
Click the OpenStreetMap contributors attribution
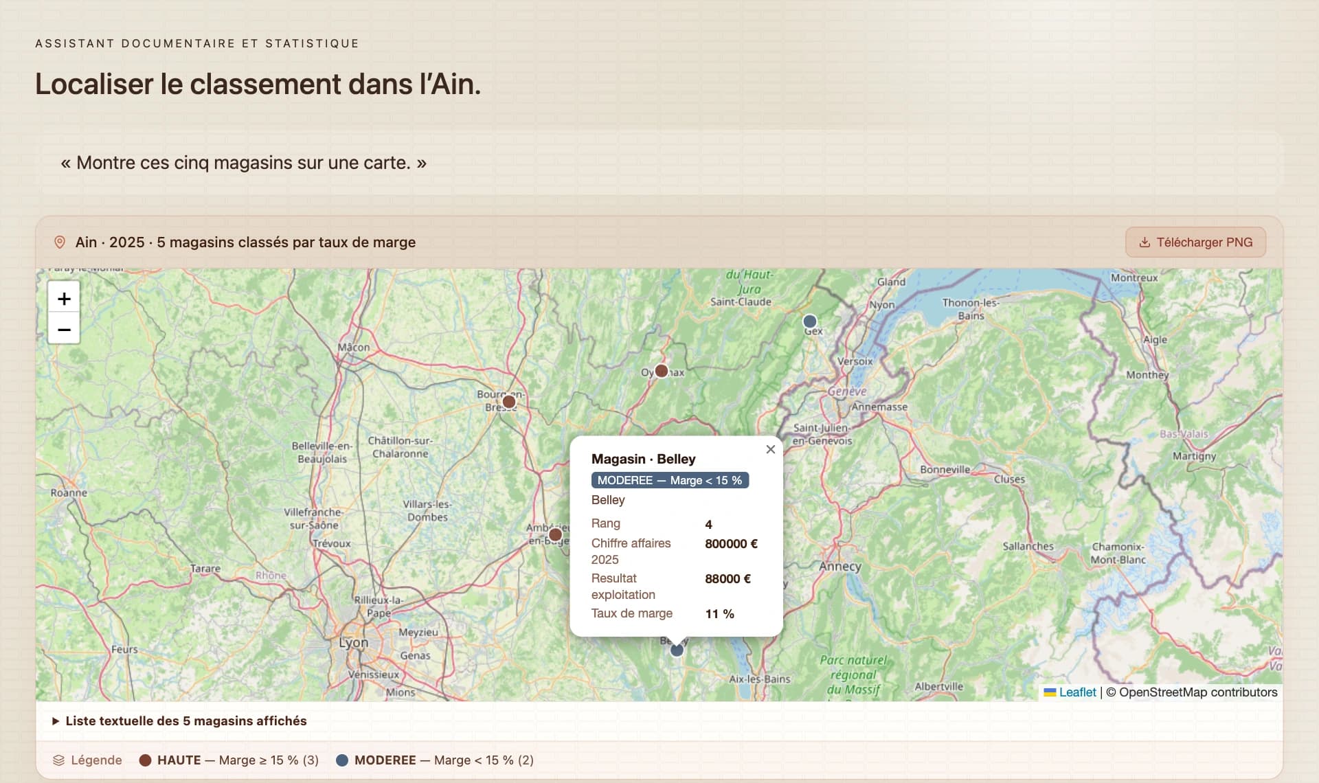tap(1191, 692)
